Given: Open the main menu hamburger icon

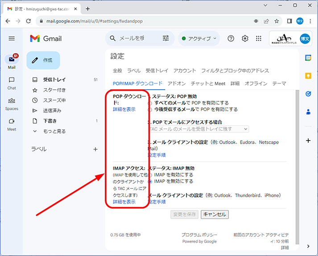Looking at the screenshot, I should (12, 38).
